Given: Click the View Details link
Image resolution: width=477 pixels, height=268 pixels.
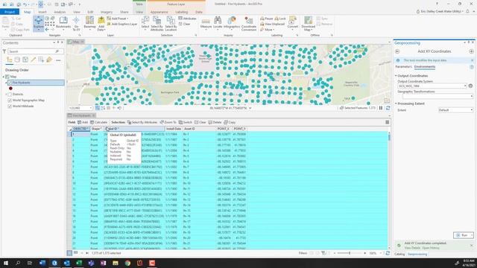Looking at the screenshot, I should (412, 248).
